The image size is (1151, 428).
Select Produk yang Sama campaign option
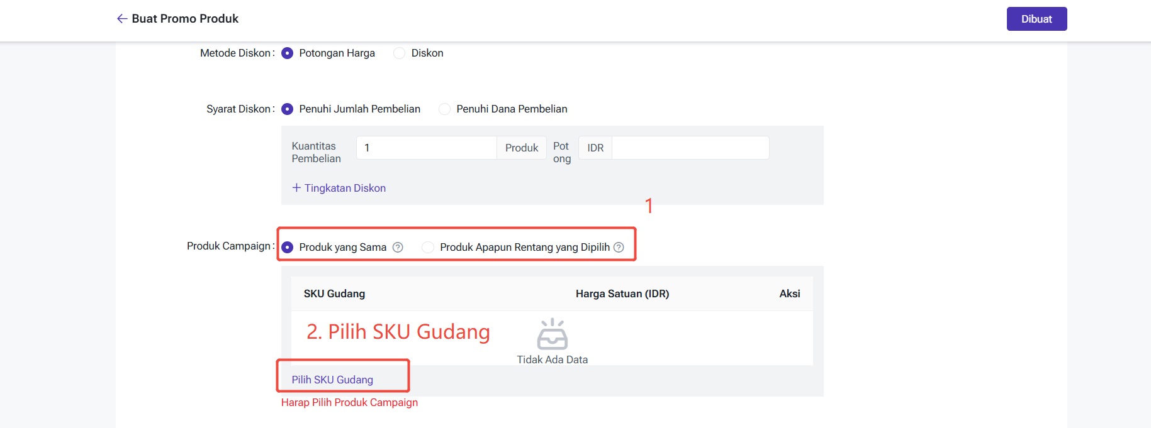pos(288,248)
